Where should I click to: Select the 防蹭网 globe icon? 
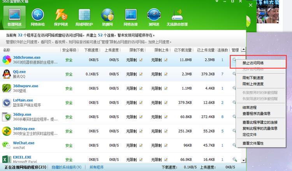(107, 17)
